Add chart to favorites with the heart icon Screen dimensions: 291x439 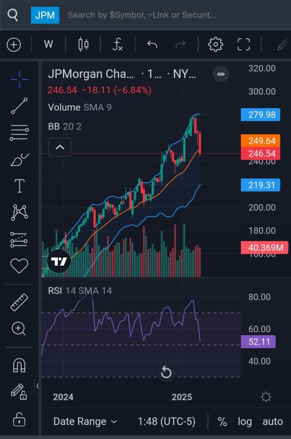pos(19,265)
